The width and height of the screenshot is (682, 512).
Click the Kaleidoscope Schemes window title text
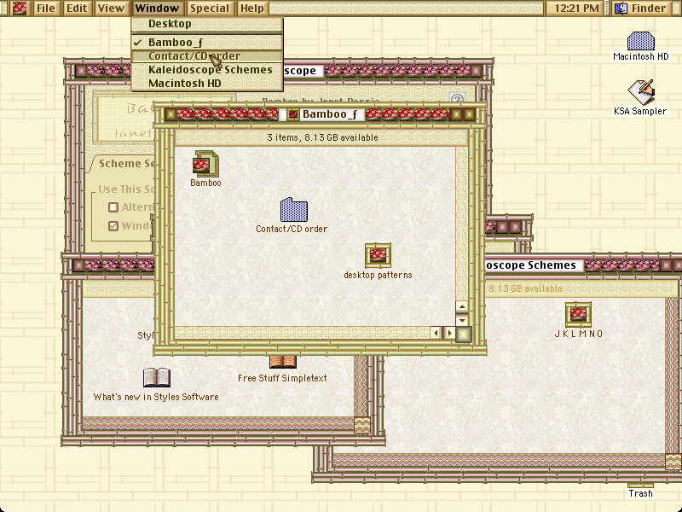[x=530, y=265]
